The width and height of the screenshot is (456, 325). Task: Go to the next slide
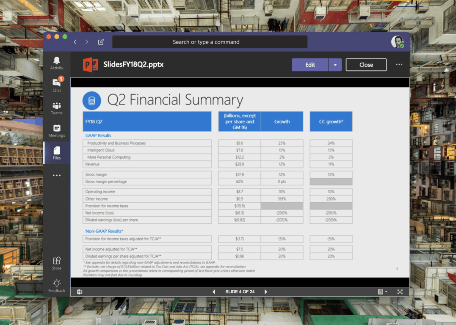266,292
